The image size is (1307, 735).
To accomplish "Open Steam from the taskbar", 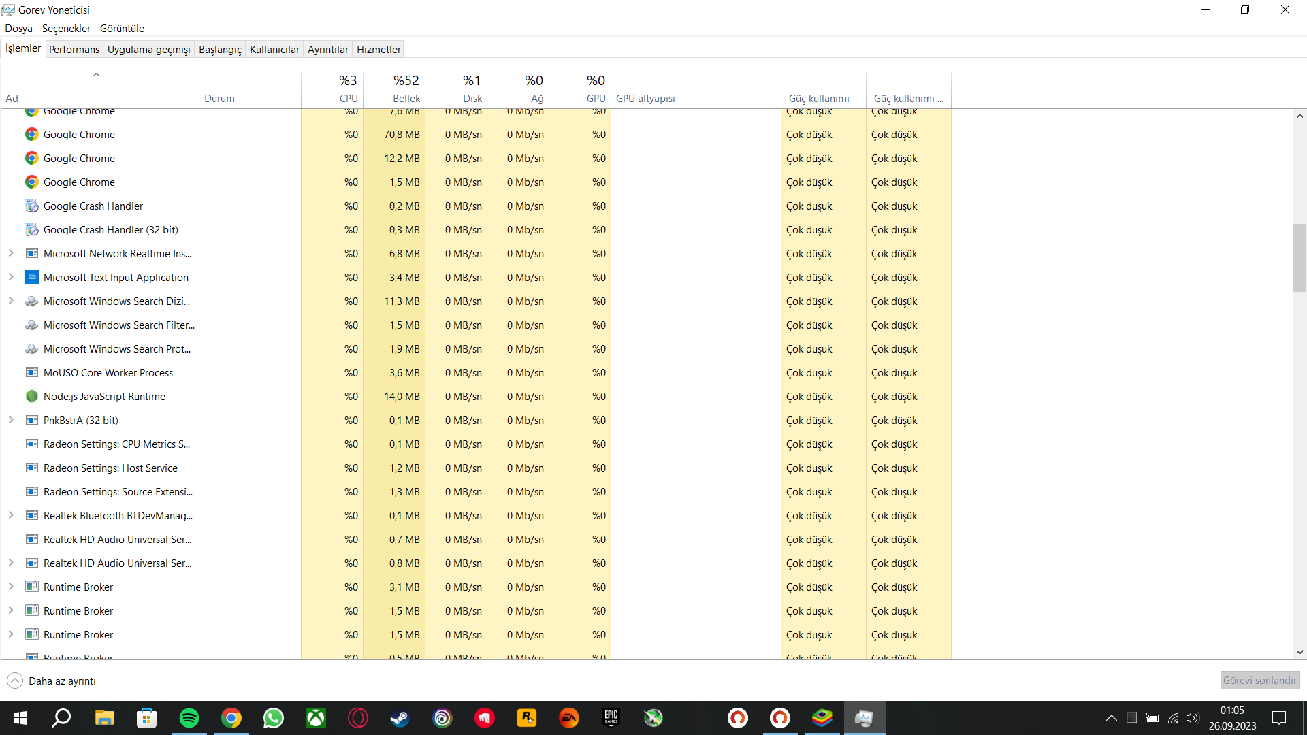I will coord(400,718).
